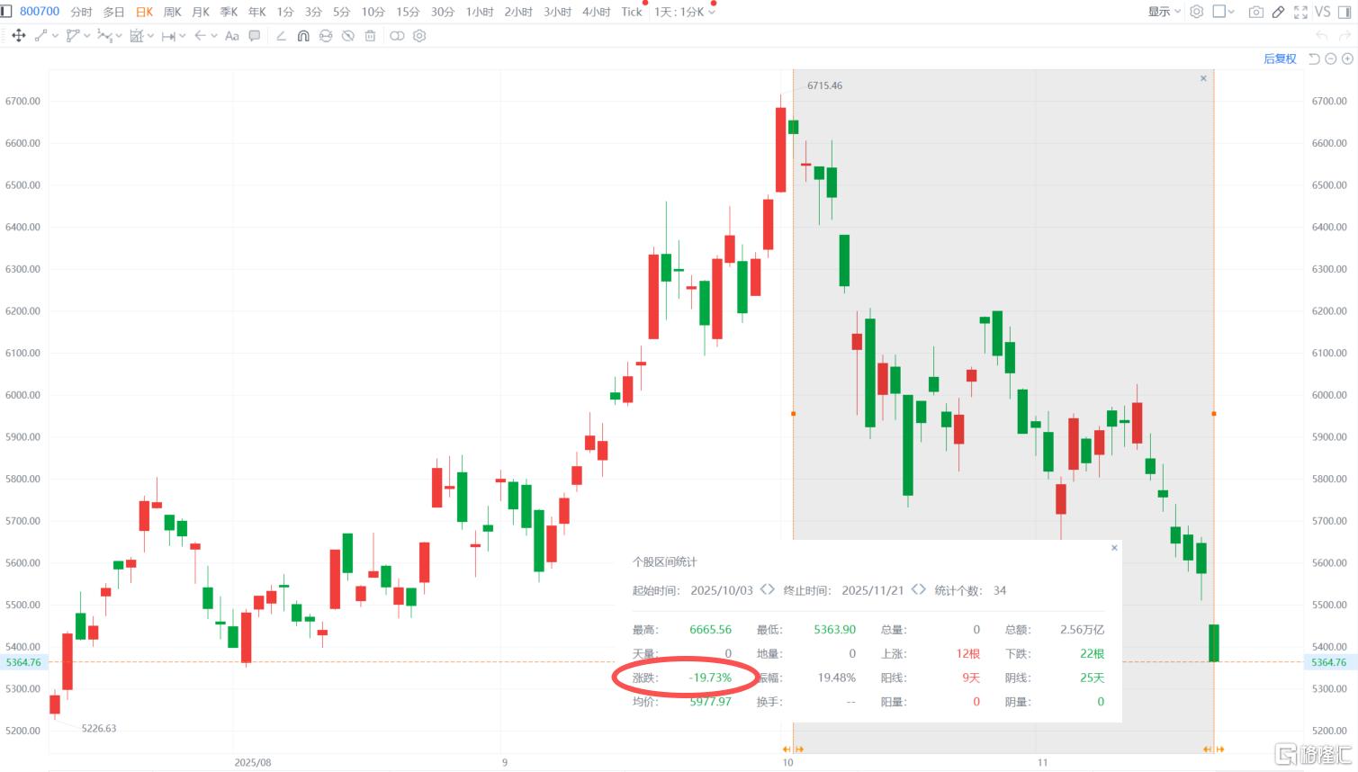This screenshot has width=1358, height=772.
Task: Take a chart screenshot with camera icon
Action: pos(1255,12)
